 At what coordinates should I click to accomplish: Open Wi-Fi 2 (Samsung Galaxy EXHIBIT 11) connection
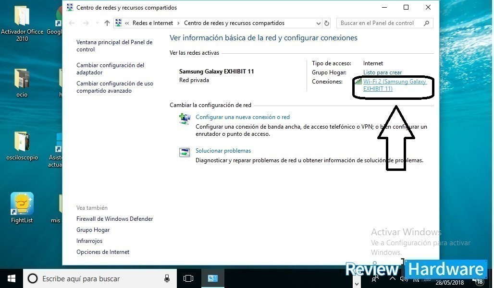[x=395, y=85]
